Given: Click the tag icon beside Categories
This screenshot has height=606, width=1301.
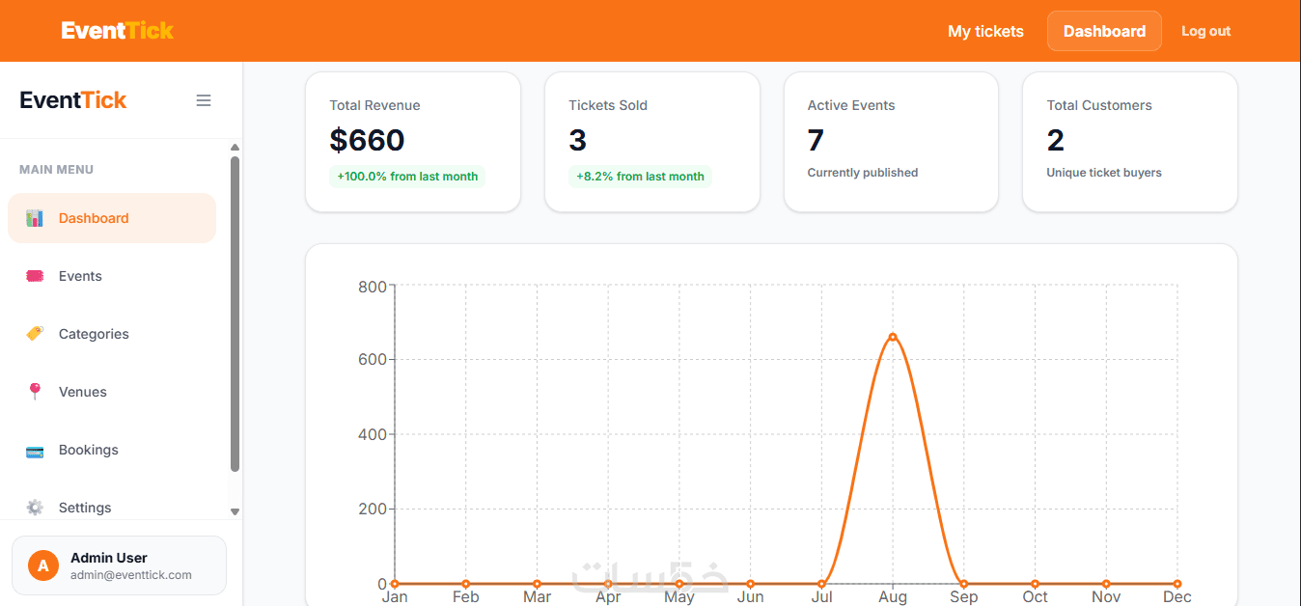Looking at the screenshot, I should click(x=35, y=334).
